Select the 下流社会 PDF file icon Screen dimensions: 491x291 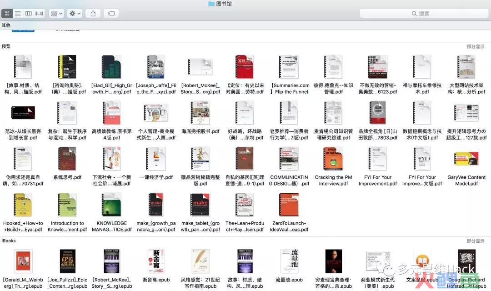[112, 159]
